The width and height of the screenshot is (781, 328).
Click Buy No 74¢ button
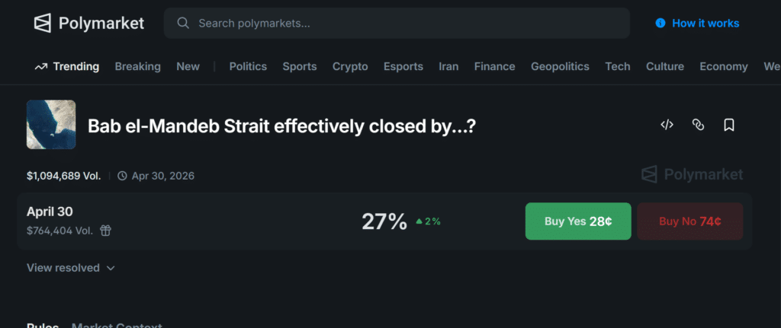(x=689, y=221)
